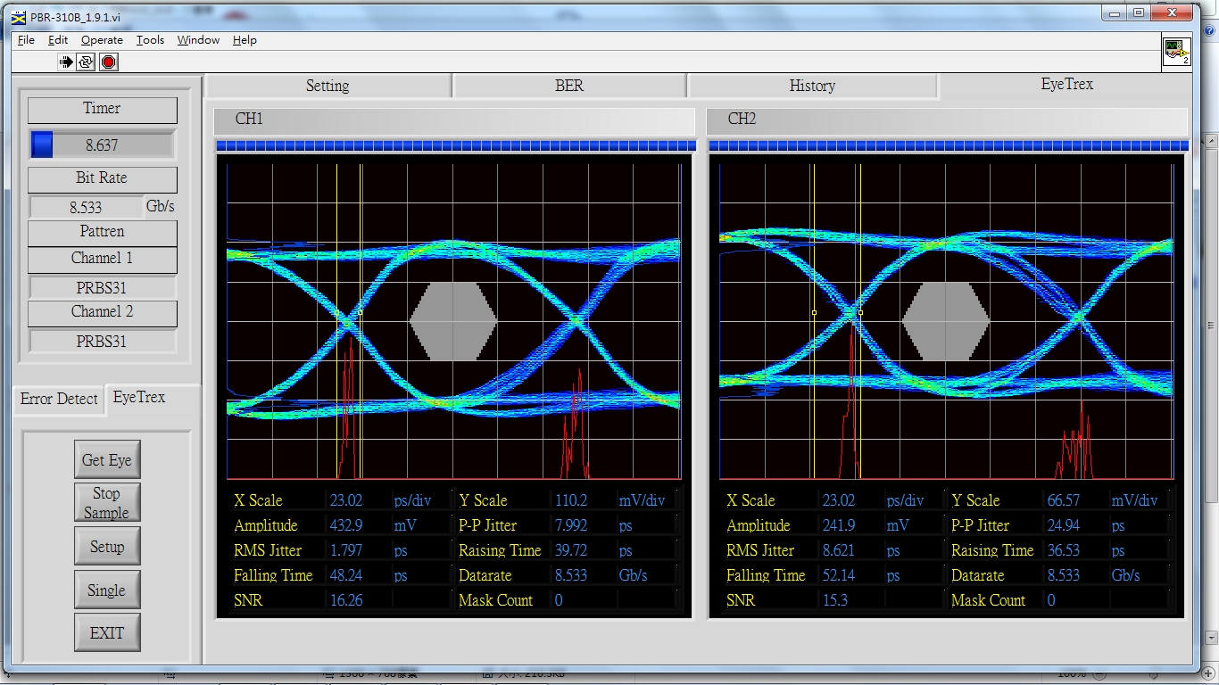Click the Get Eye button

point(106,460)
